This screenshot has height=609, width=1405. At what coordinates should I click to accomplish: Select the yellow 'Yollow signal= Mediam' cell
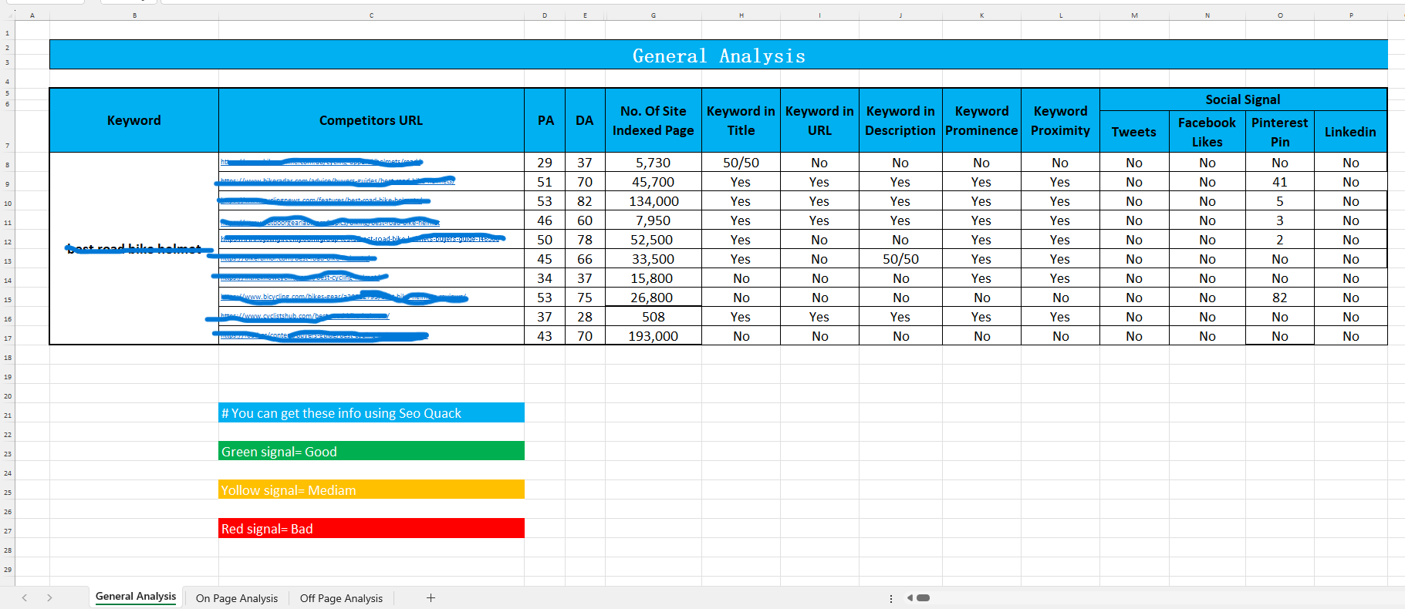click(371, 490)
